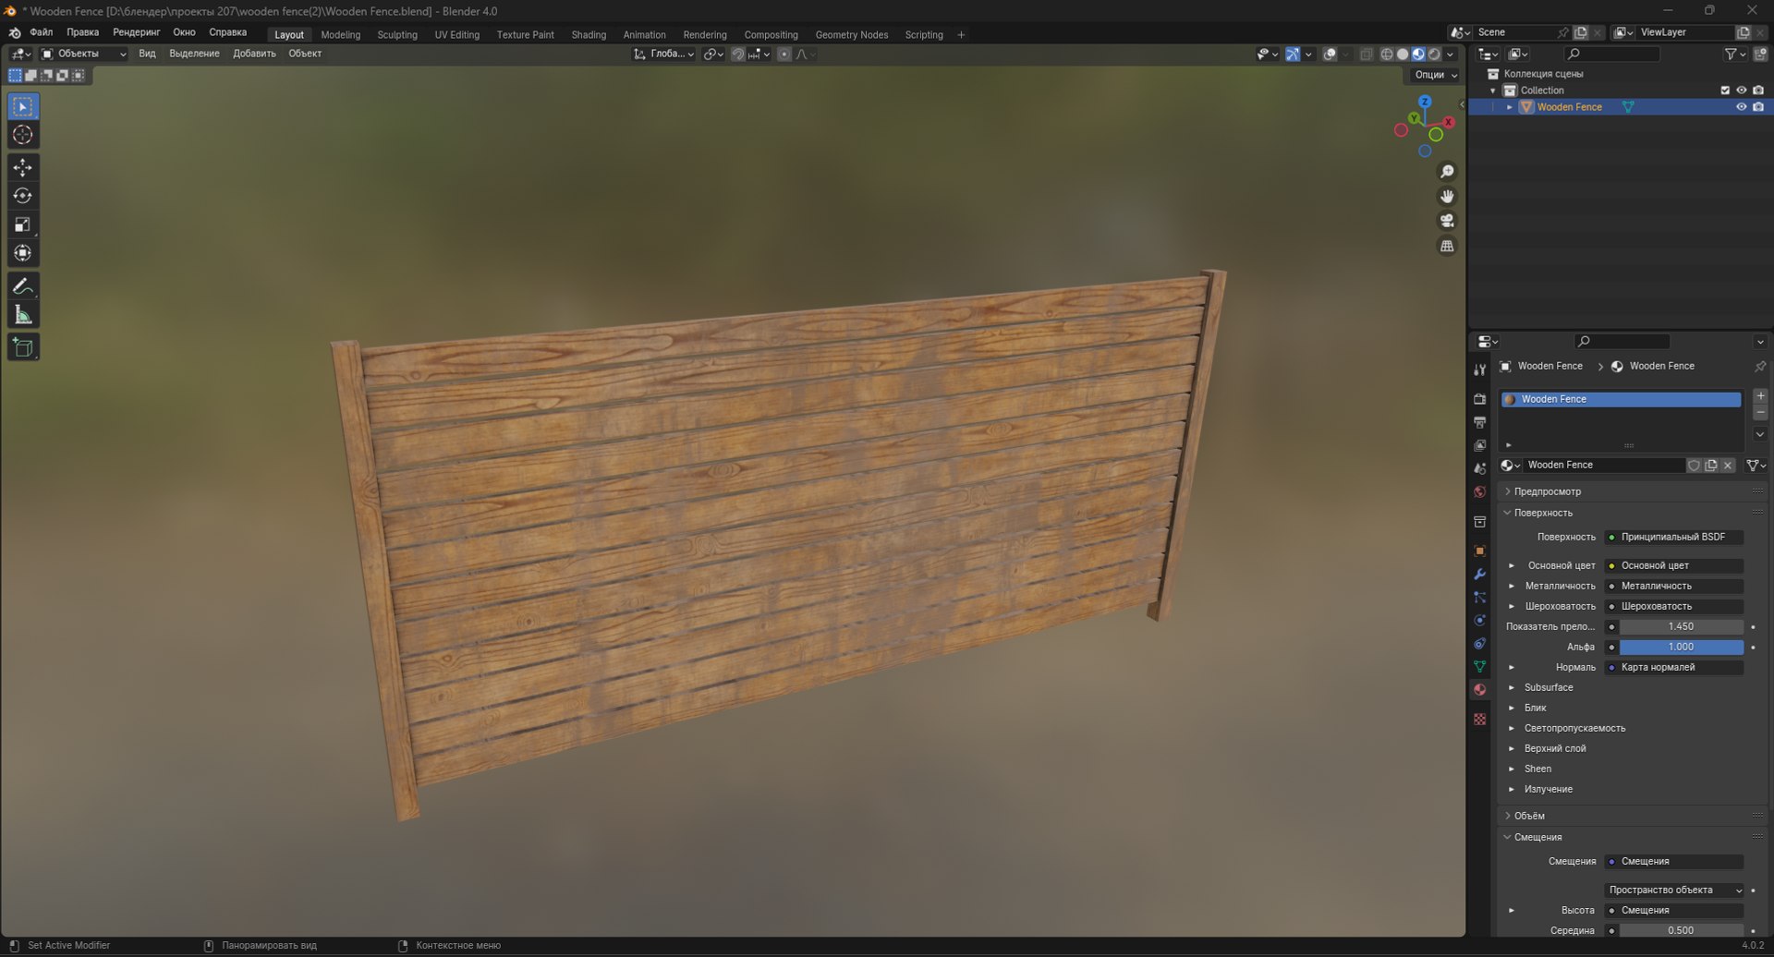The width and height of the screenshot is (1774, 957).
Task: Activate the Move tool
Action: (x=23, y=167)
